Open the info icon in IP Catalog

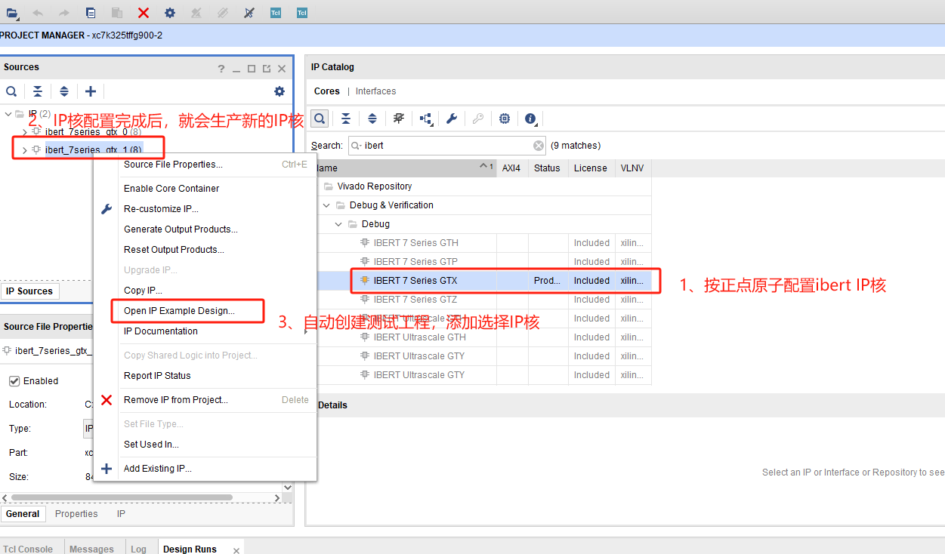pos(530,118)
